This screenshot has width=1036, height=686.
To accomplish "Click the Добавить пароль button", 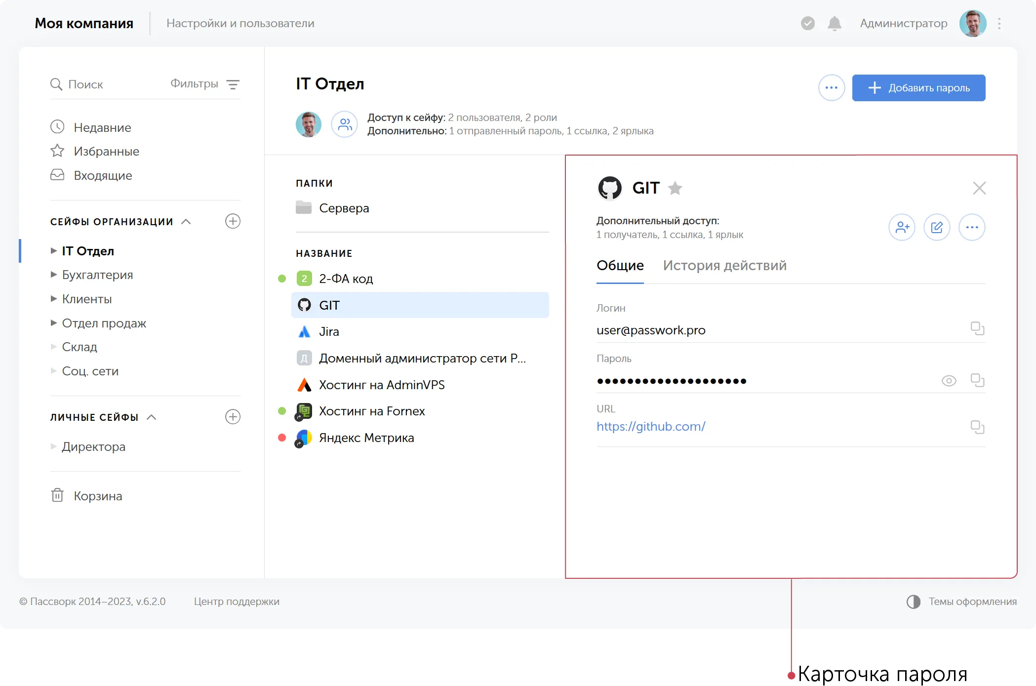I will click(x=918, y=88).
